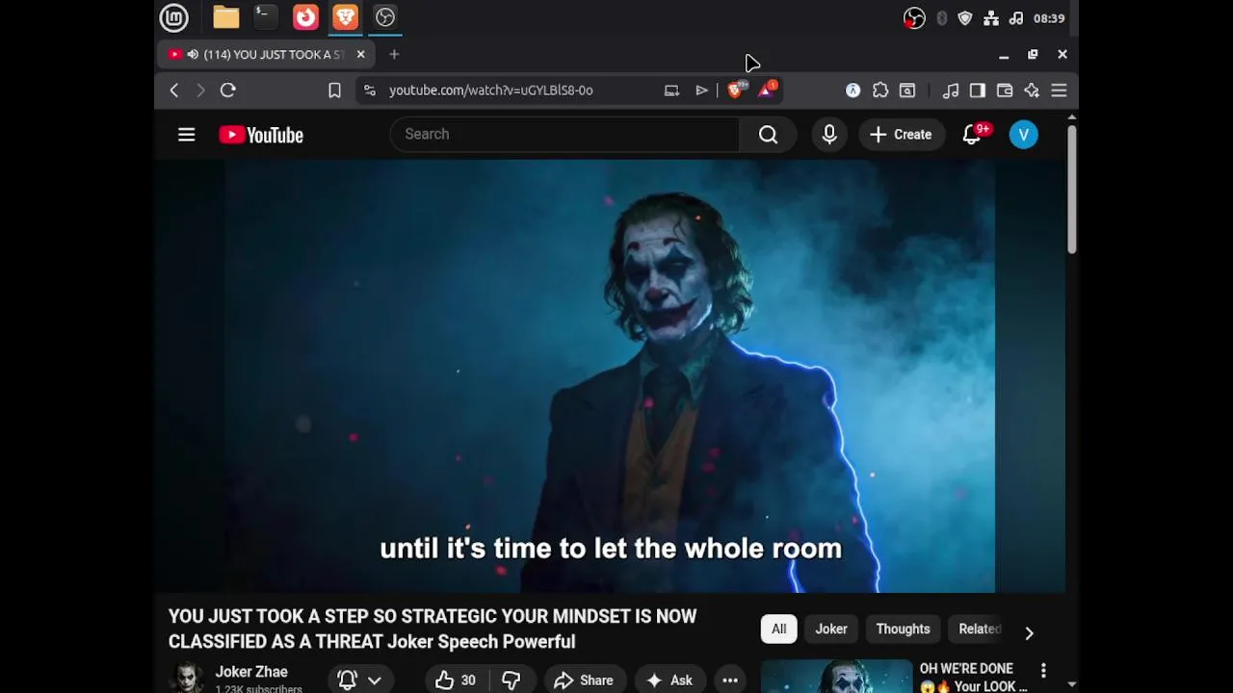Open more actions three-dot menu under video

pyautogui.click(x=730, y=680)
